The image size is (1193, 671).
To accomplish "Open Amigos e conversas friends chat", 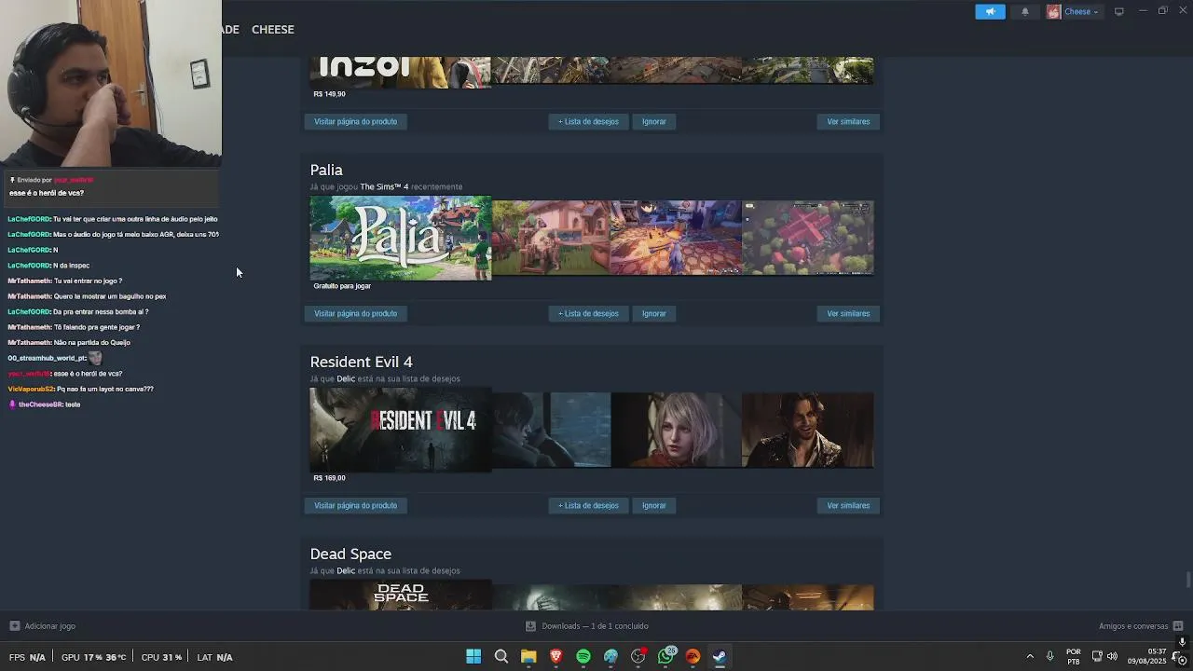I will point(1133,626).
